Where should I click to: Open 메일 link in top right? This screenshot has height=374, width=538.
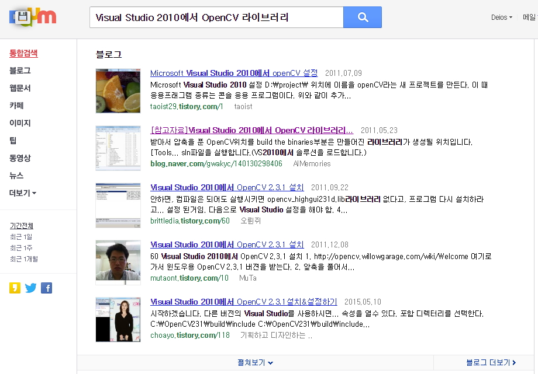pyautogui.click(x=530, y=17)
